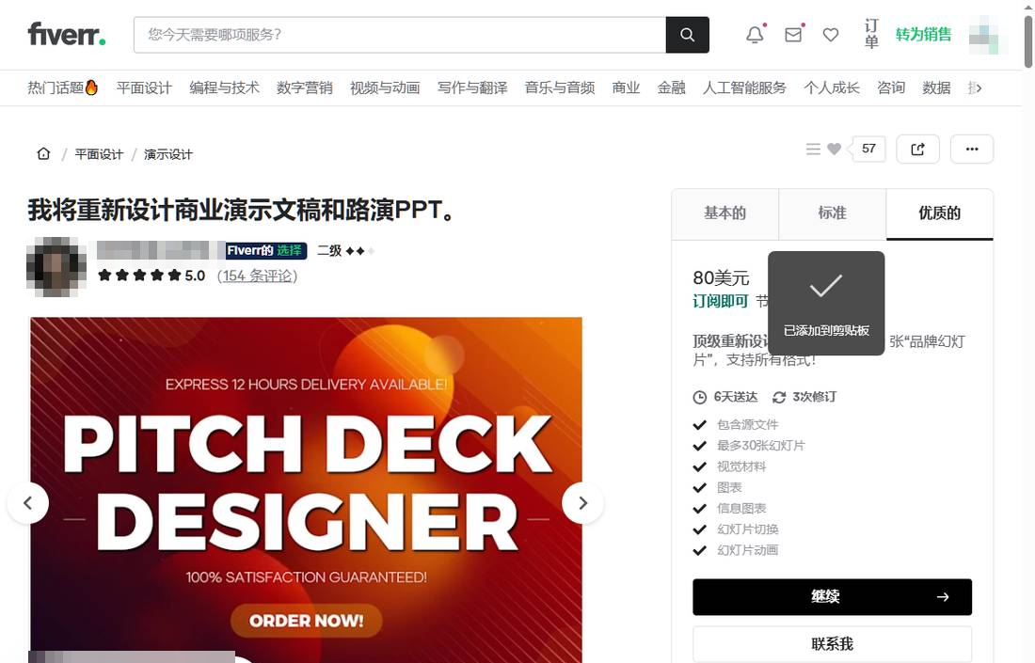
Task: Open the three-dots more options button
Action: coord(972,150)
